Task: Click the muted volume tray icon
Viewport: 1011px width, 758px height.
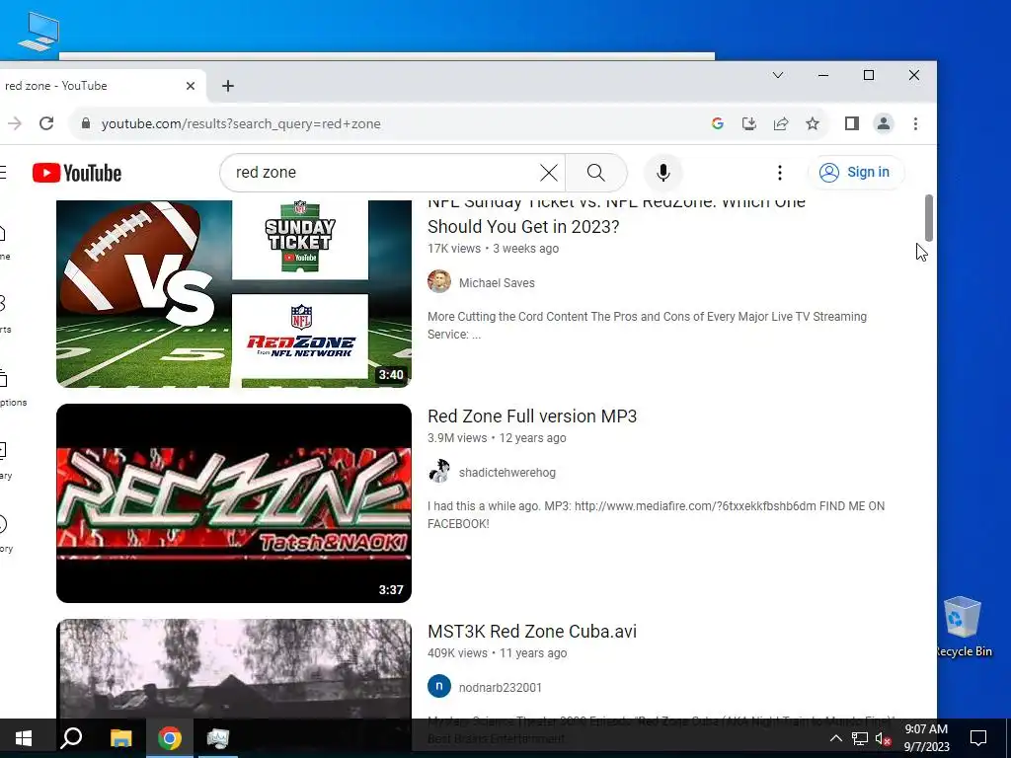Action: click(x=883, y=738)
